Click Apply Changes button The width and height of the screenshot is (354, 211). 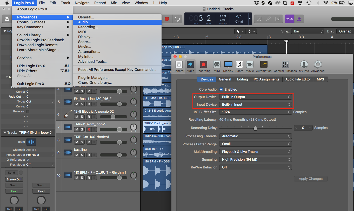(311, 179)
